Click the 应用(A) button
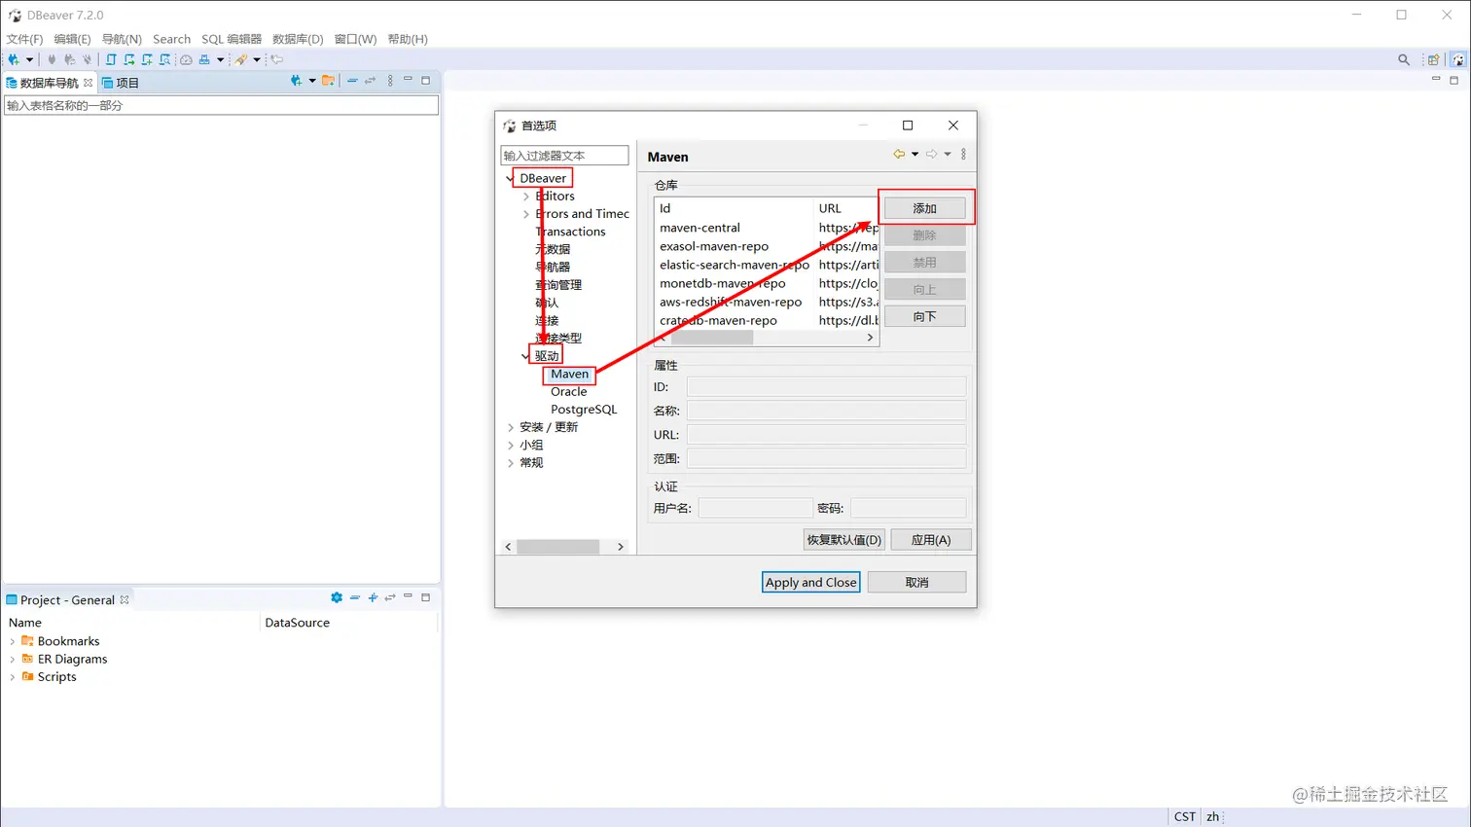The image size is (1471, 827). click(x=930, y=539)
